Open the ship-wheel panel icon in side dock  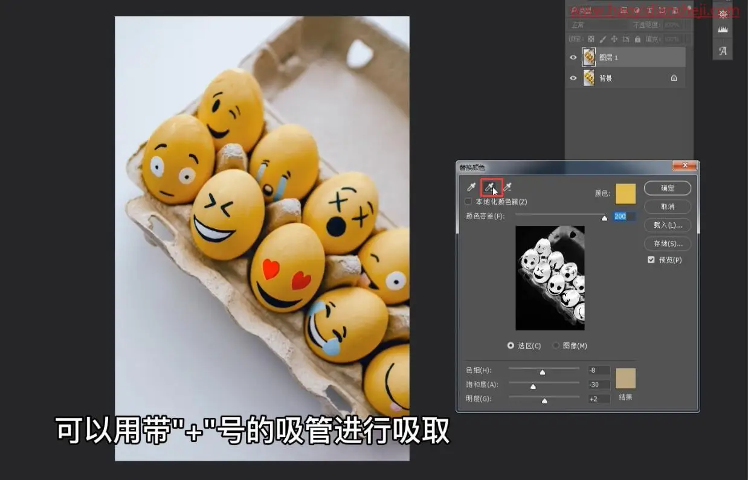point(723,13)
